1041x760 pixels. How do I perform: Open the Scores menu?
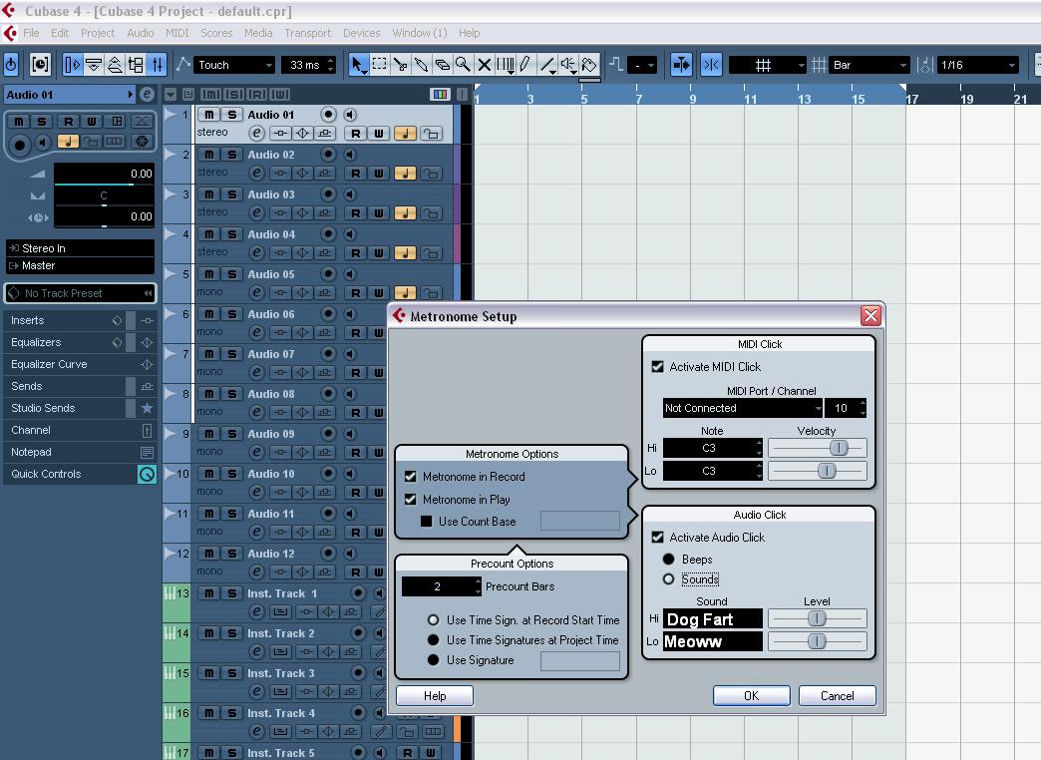(x=216, y=33)
